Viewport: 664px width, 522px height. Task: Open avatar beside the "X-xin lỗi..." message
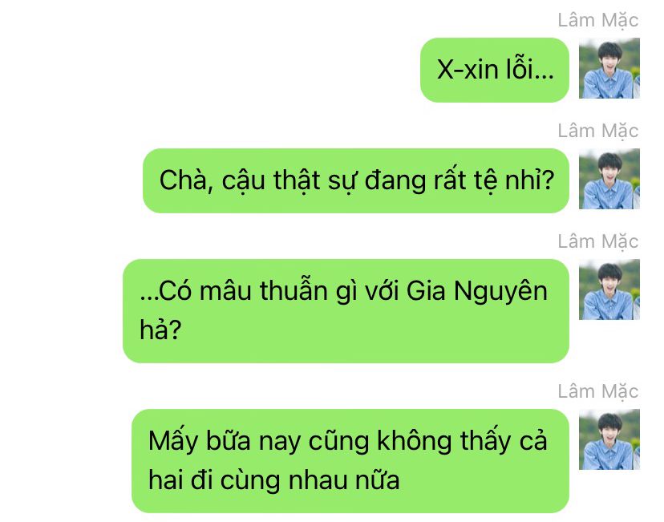609,68
